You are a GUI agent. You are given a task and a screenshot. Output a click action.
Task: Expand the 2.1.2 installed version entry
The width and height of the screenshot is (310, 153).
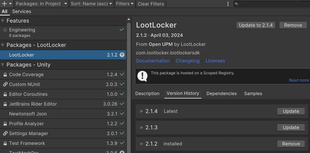[x=141, y=144]
